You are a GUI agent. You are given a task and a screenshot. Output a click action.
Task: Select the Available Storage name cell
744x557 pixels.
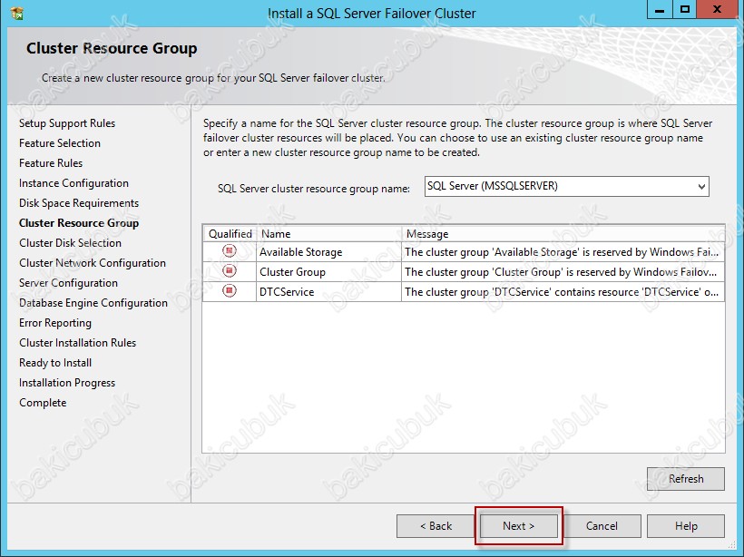(328, 252)
